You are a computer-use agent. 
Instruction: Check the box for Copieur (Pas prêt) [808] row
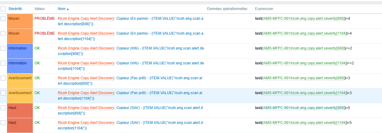click(x=3, y=78)
